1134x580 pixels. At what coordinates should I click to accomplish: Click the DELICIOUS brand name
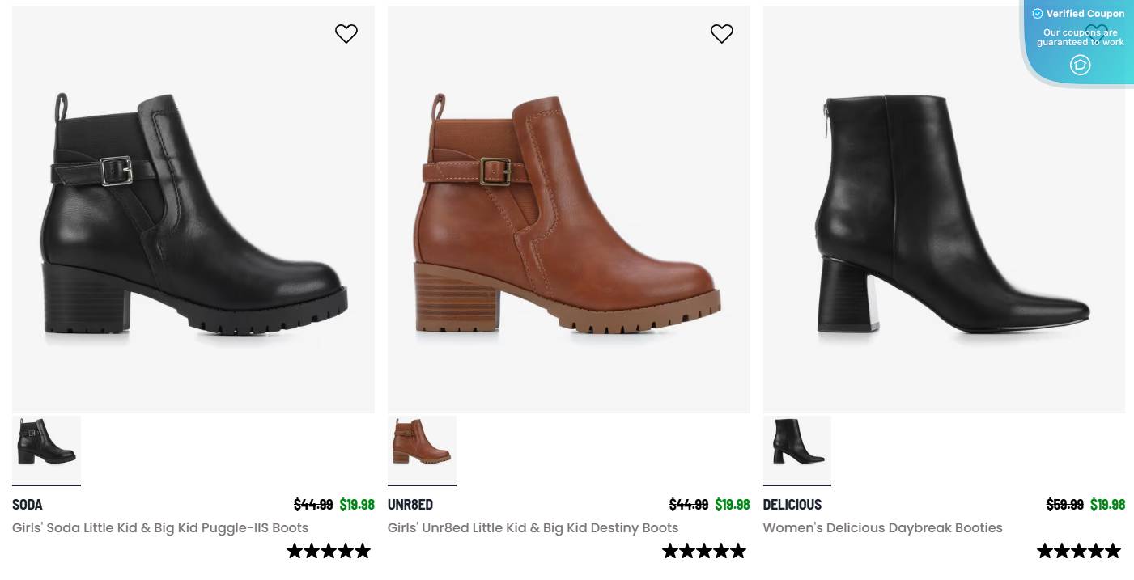coord(792,505)
